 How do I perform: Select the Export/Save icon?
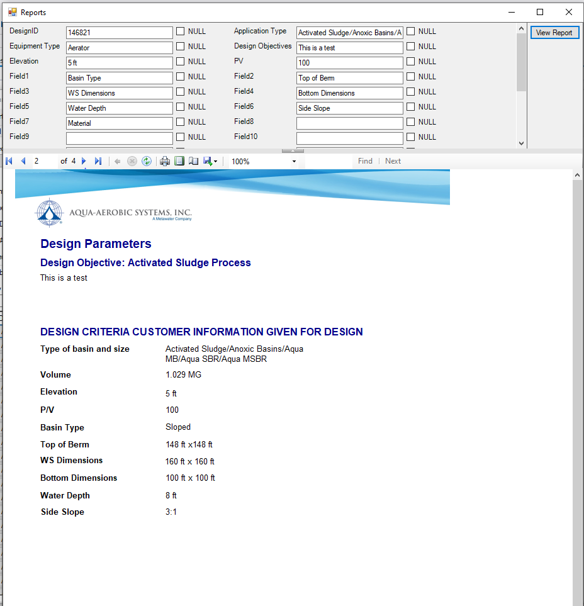point(208,161)
